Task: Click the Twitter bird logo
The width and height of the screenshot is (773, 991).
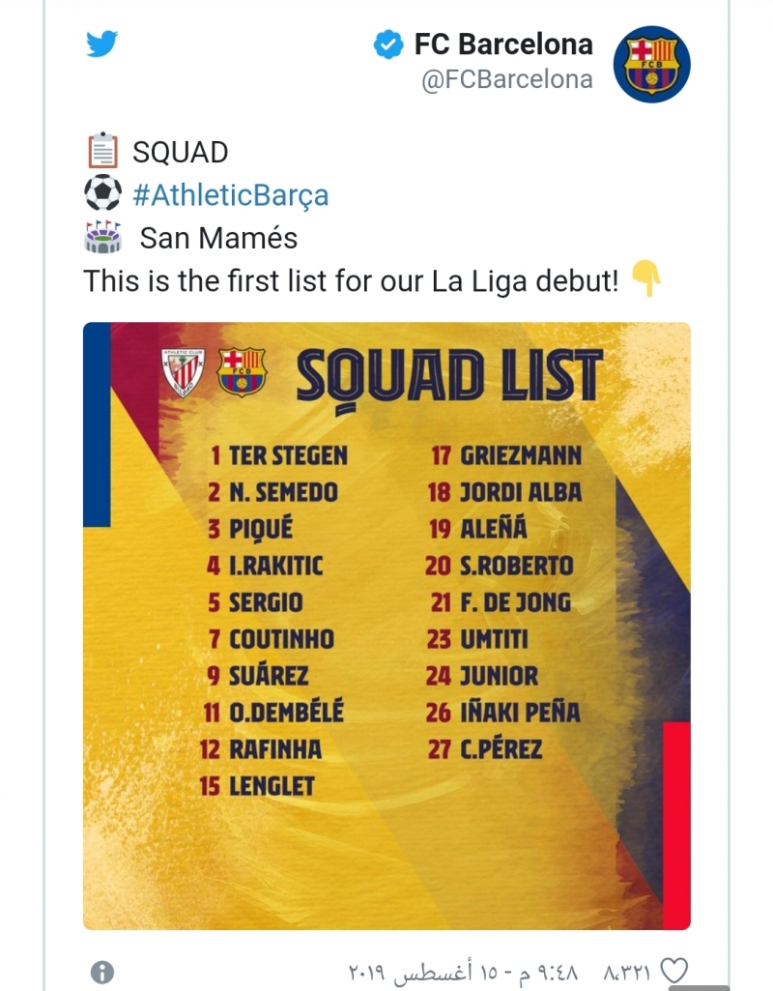Action: pyautogui.click(x=102, y=44)
